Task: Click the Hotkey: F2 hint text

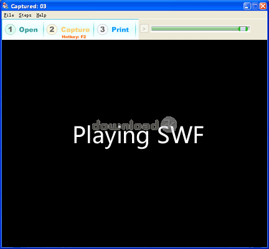Action: point(74,37)
